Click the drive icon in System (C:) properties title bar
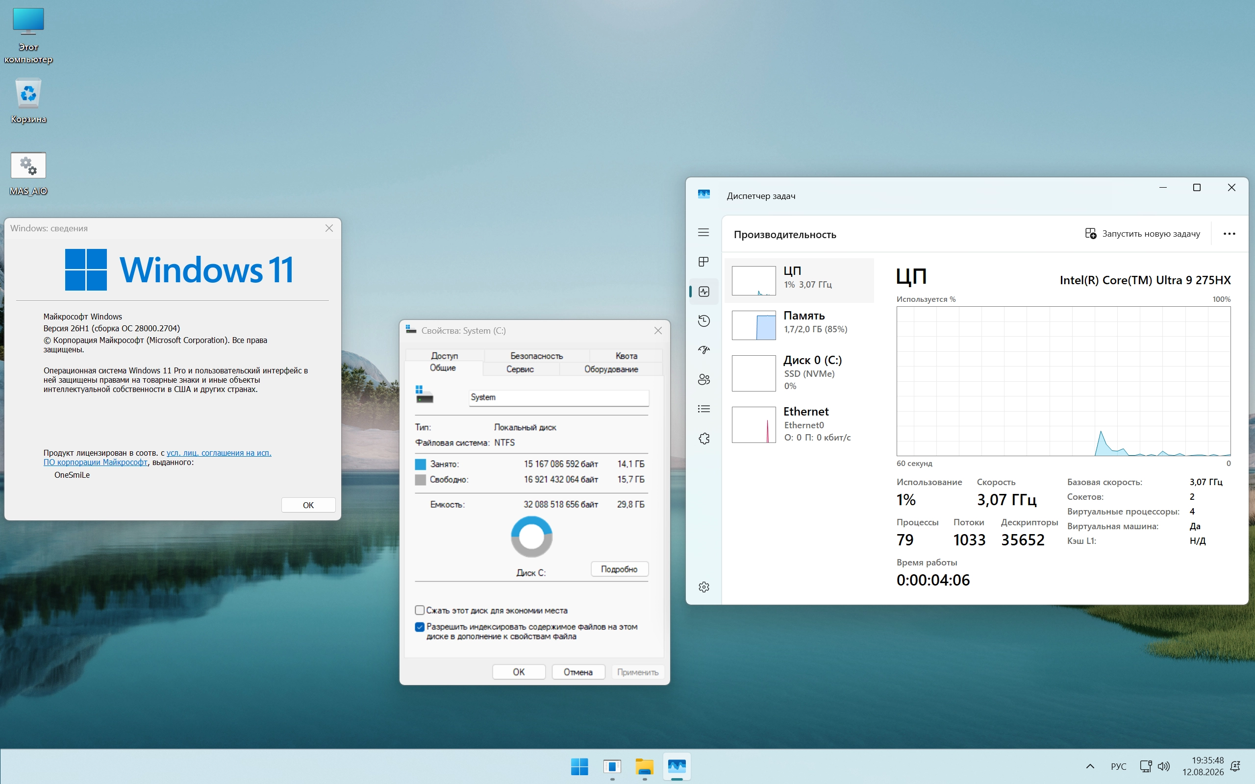The width and height of the screenshot is (1255, 784). click(x=411, y=330)
